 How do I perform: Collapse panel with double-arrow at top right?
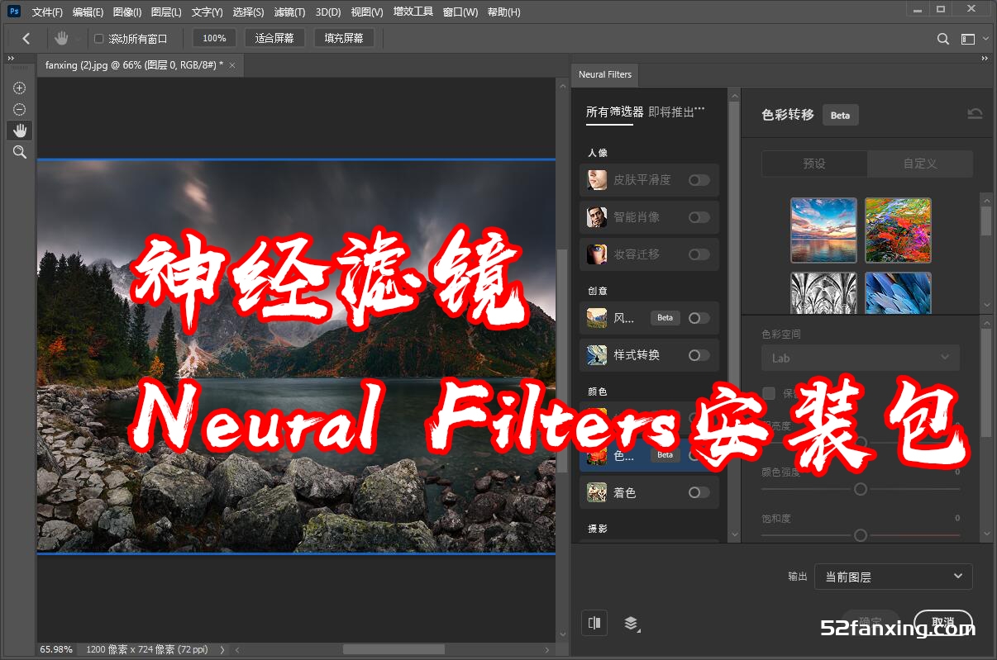click(x=985, y=59)
